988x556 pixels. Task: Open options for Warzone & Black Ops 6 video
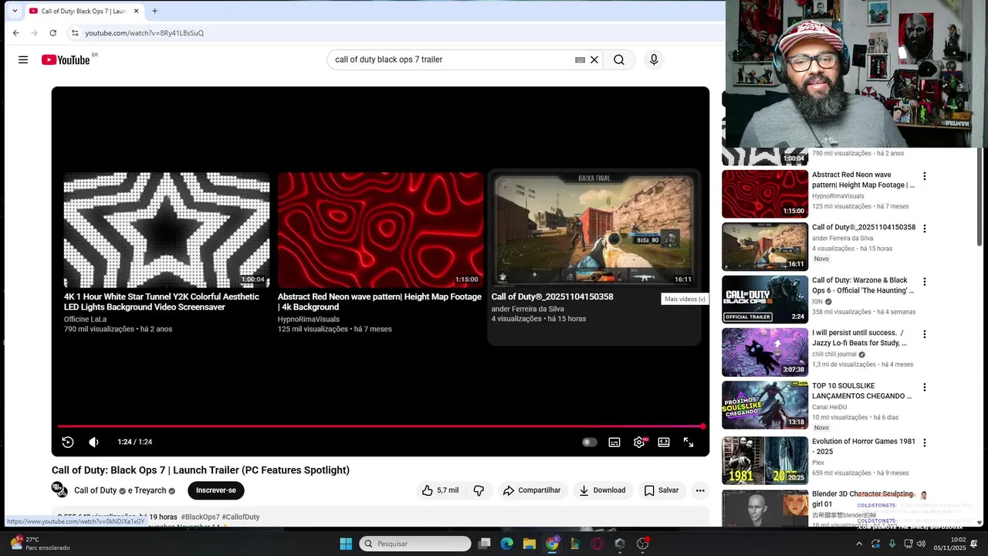pos(924,282)
